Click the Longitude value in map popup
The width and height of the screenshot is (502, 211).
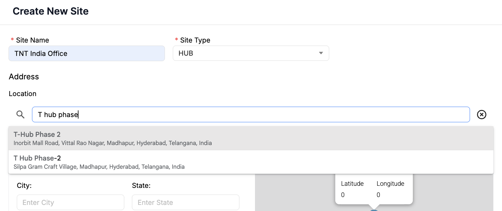tap(378, 195)
